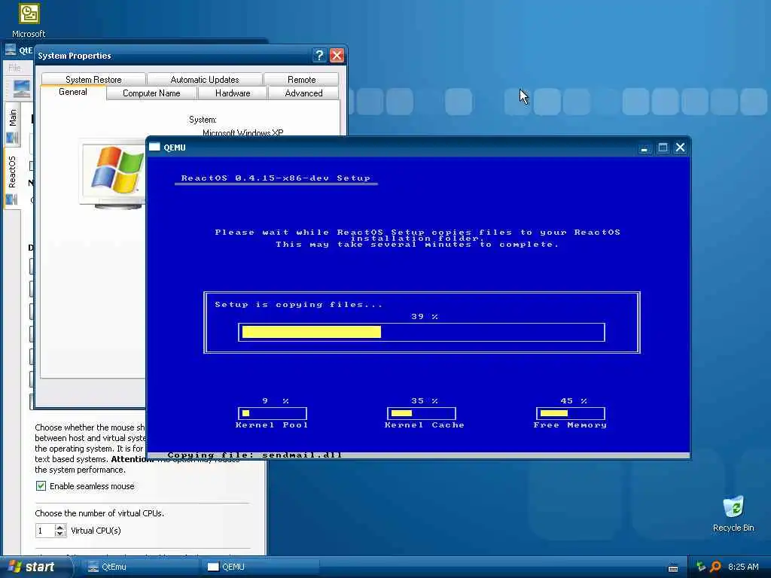Open the Automatic Updates tab

click(x=205, y=79)
